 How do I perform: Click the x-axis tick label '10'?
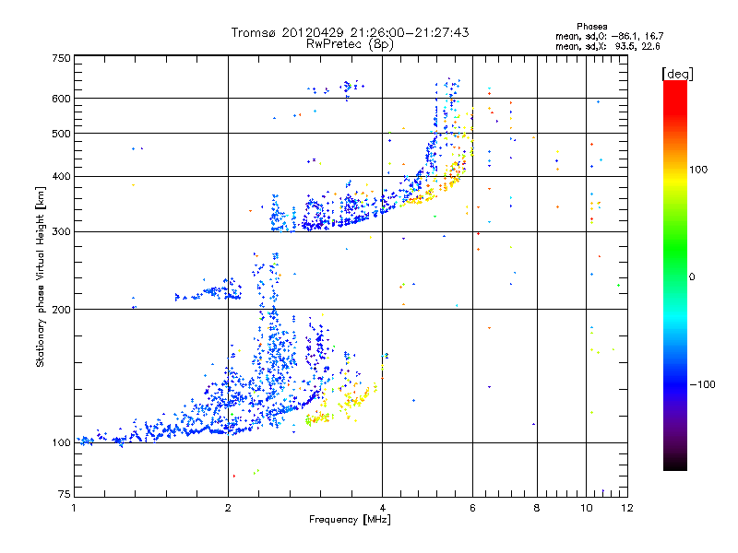(x=587, y=508)
